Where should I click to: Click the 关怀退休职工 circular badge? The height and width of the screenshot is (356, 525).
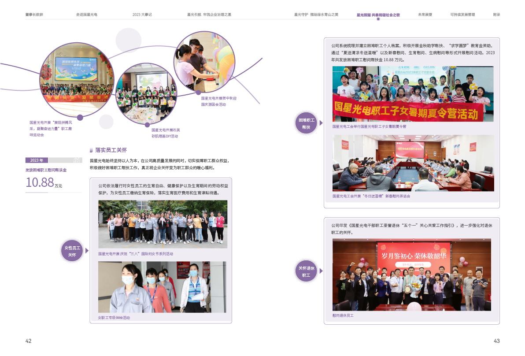tap(306, 271)
